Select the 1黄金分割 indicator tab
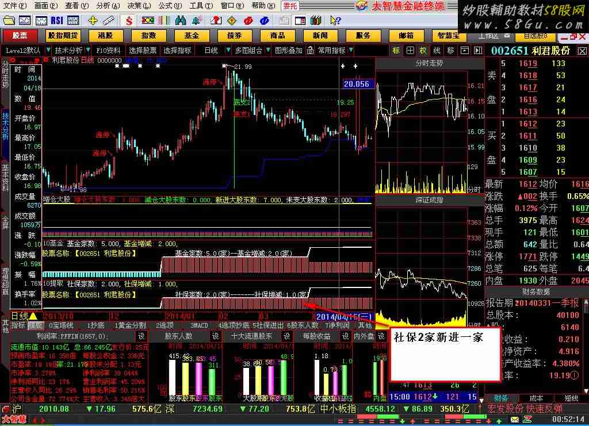 [x=131, y=325]
